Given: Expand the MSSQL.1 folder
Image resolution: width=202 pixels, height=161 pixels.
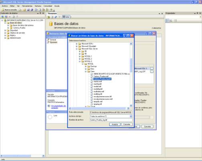Looking at the screenshot, I should point(80,56).
